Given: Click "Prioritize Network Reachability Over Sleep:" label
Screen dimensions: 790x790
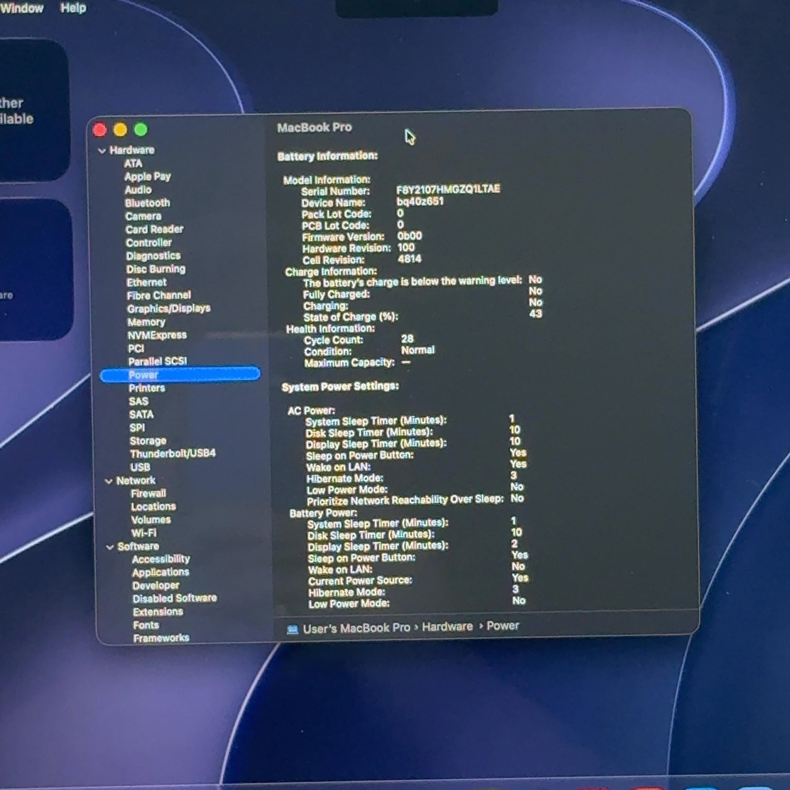Looking at the screenshot, I should (x=406, y=500).
